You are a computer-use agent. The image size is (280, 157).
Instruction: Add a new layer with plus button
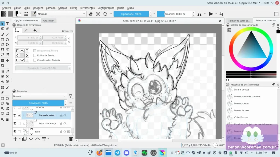[x=15, y=139]
